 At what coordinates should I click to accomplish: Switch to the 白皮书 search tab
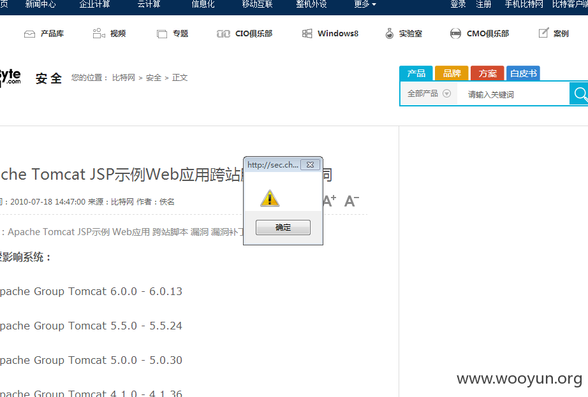point(523,73)
